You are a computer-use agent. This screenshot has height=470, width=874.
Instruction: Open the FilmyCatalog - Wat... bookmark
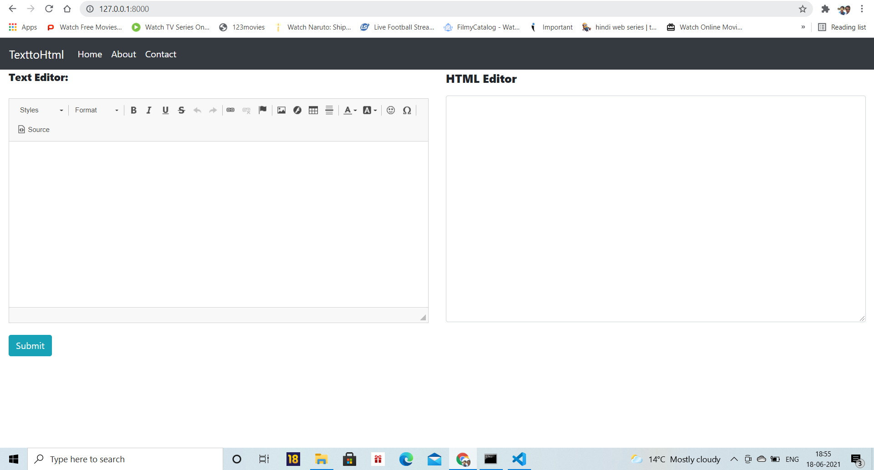[482, 27]
